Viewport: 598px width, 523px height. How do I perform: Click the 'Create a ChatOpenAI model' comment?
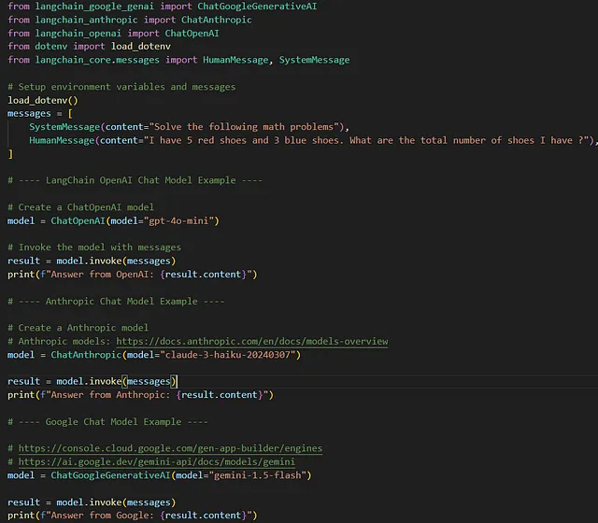(81, 207)
